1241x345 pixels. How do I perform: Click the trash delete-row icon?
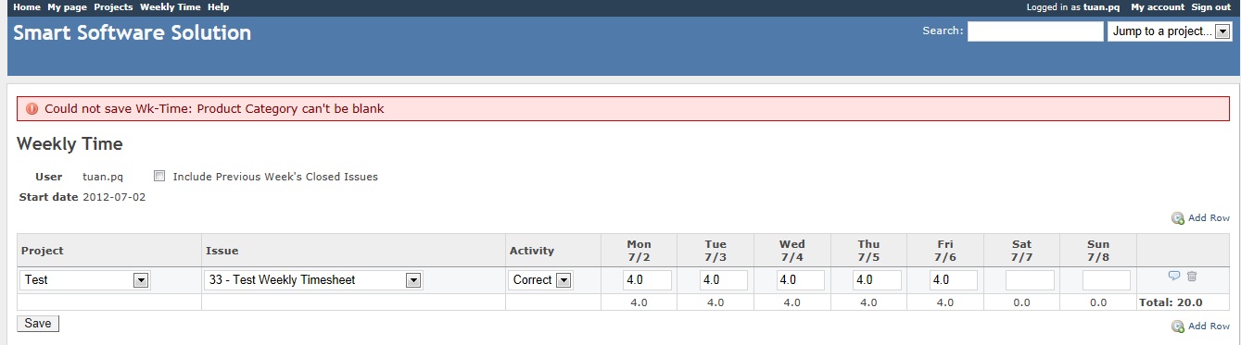coord(1192,276)
